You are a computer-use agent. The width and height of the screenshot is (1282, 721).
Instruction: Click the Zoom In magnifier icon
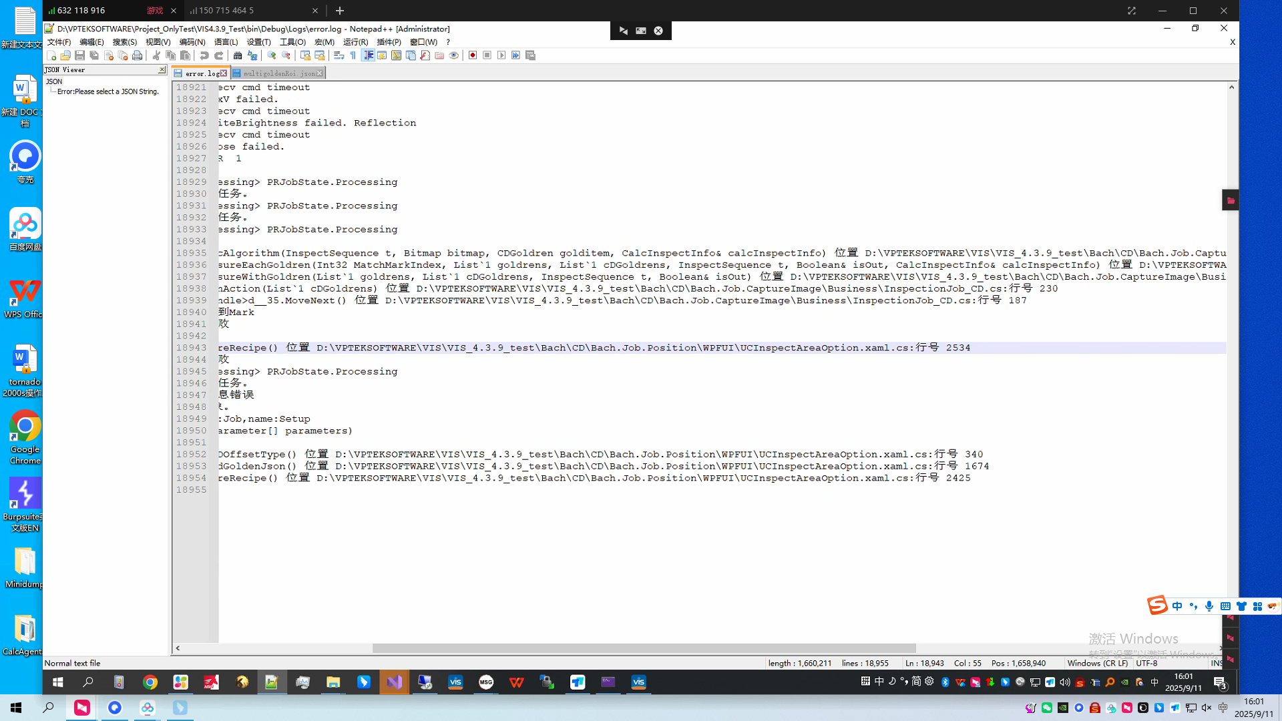[272, 55]
